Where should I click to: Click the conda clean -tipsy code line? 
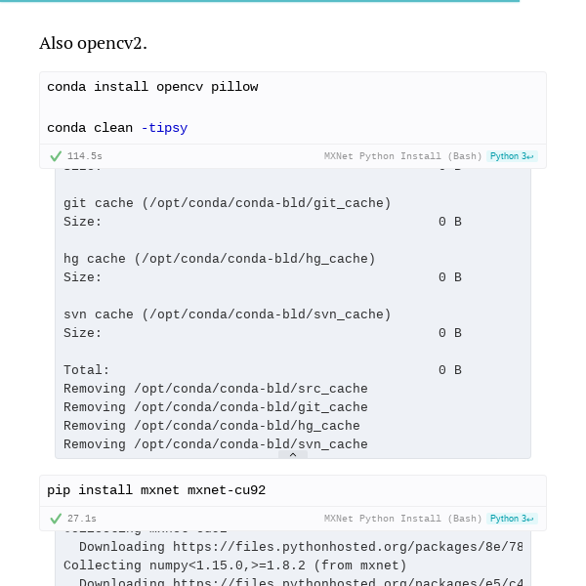[117, 128]
